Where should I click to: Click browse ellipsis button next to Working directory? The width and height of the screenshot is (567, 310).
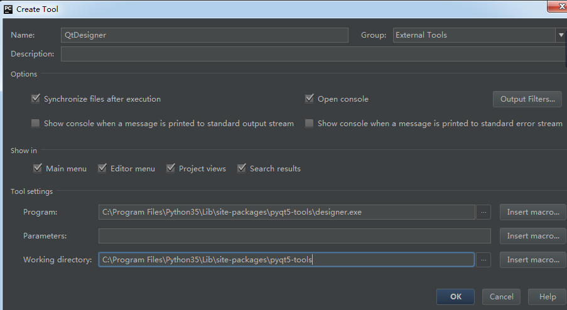pos(483,260)
